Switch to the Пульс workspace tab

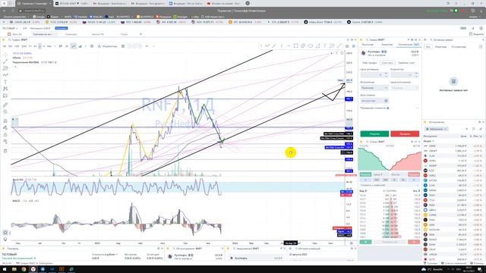pyautogui.click(x=124, y=34)
